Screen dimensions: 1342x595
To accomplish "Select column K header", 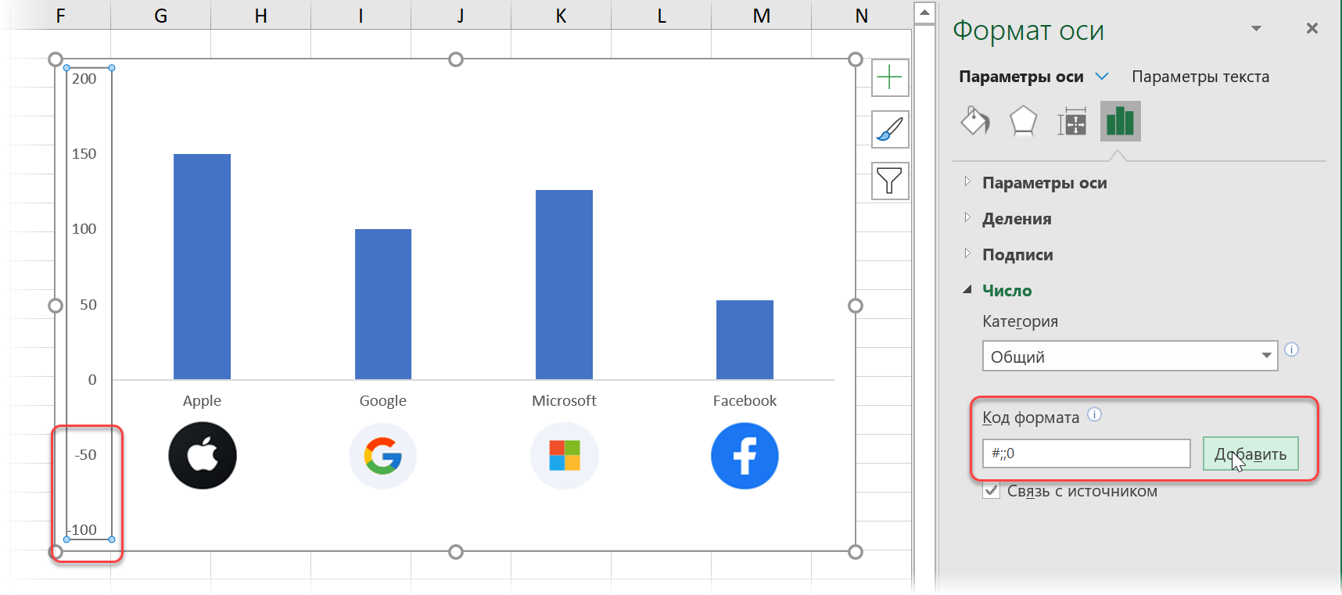I will [561, 15].
